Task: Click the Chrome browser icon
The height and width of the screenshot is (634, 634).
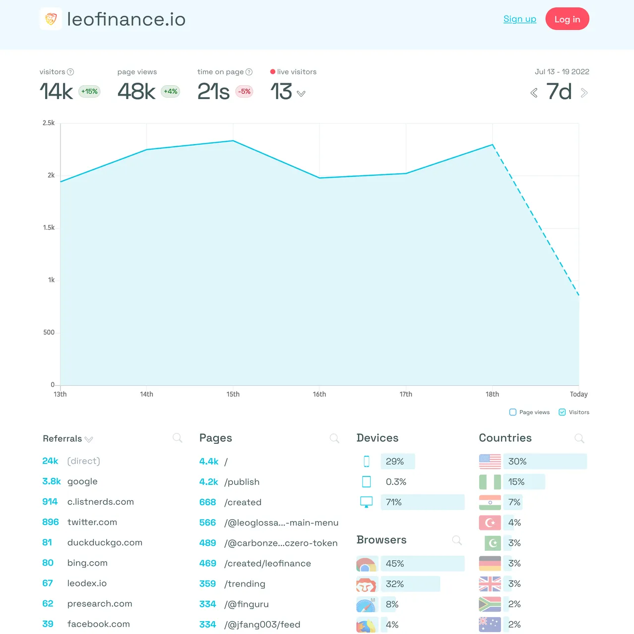Action: [x=366, y=564]
